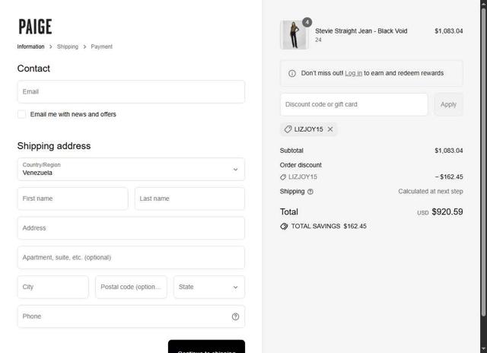Click the PAIGE logo
The width and height of the screenshot is (487, 353).
[35, 27]
